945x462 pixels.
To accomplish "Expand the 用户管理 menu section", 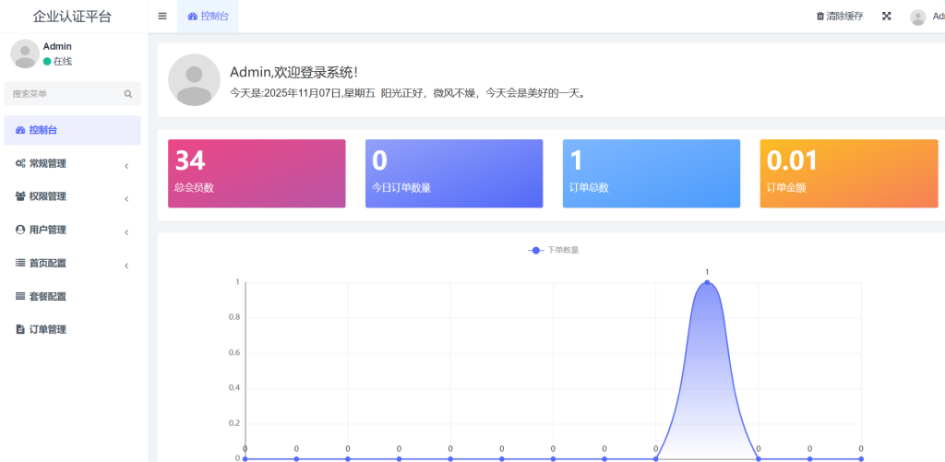I will [72, 230].
